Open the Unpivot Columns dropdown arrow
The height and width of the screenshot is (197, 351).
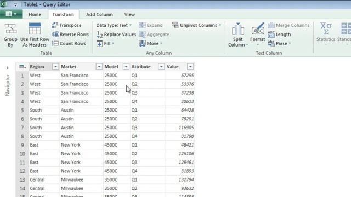pyautogui.click(x=220, y=25)
